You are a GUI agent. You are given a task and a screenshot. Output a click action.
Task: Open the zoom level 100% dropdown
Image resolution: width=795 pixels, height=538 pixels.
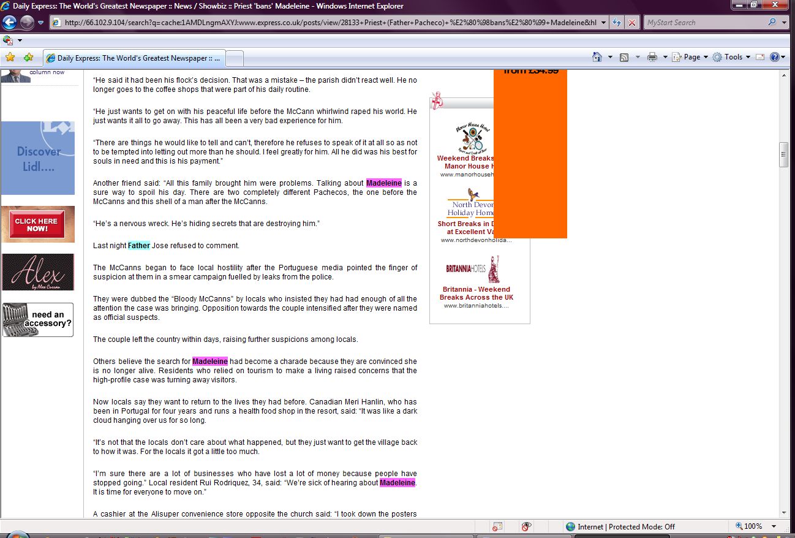click(774, 526)
